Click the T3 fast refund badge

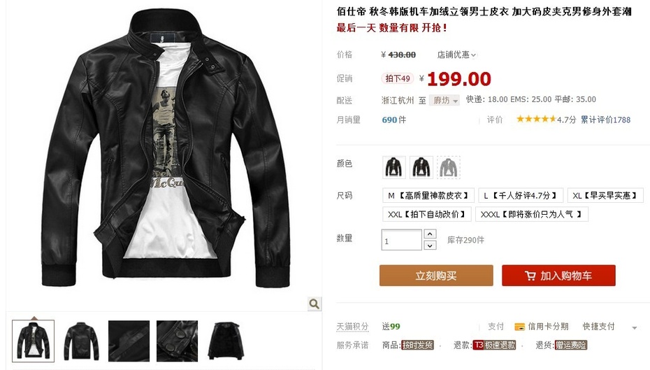coord(494,345)
